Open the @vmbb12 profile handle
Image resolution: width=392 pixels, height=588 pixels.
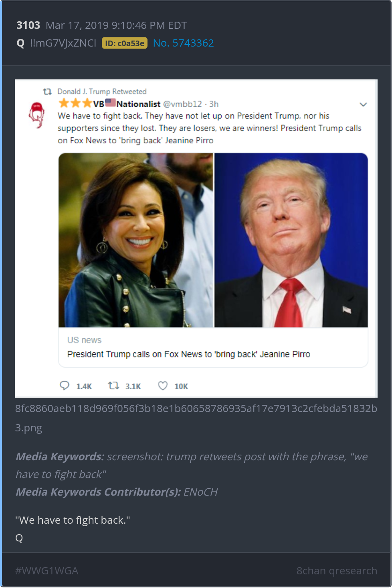(x=182, y=104)
